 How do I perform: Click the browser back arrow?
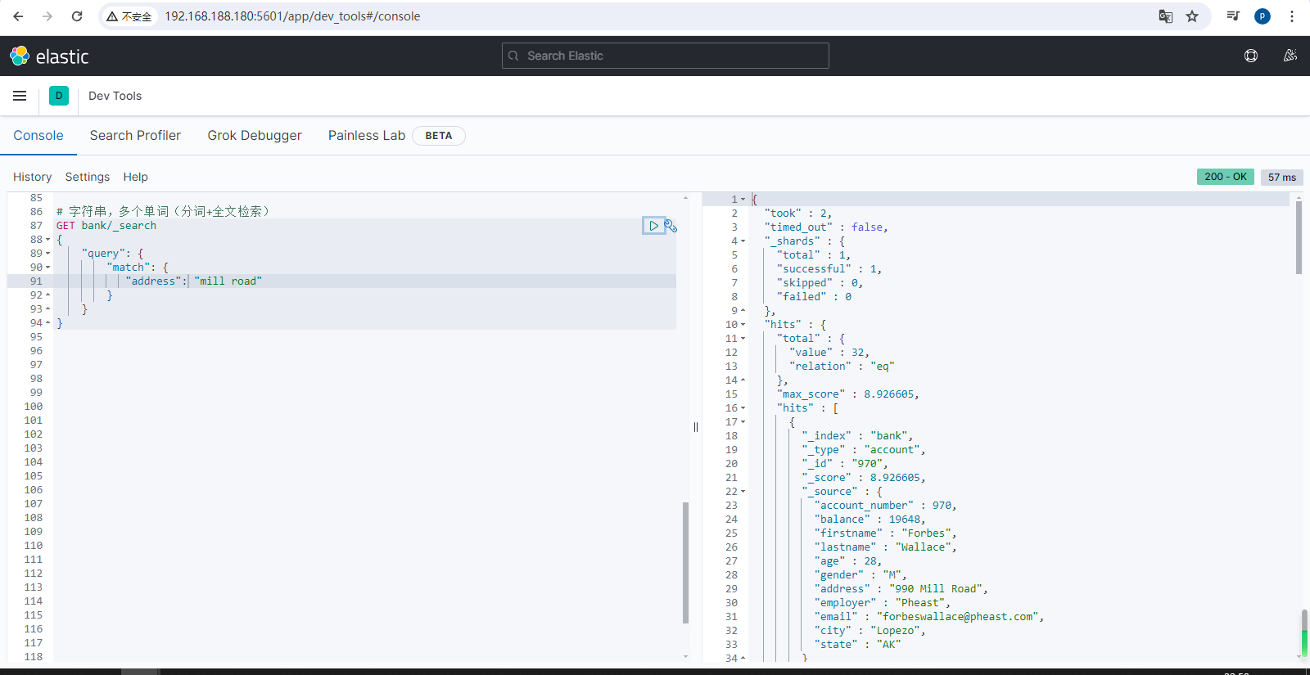[x=18, y=16]
